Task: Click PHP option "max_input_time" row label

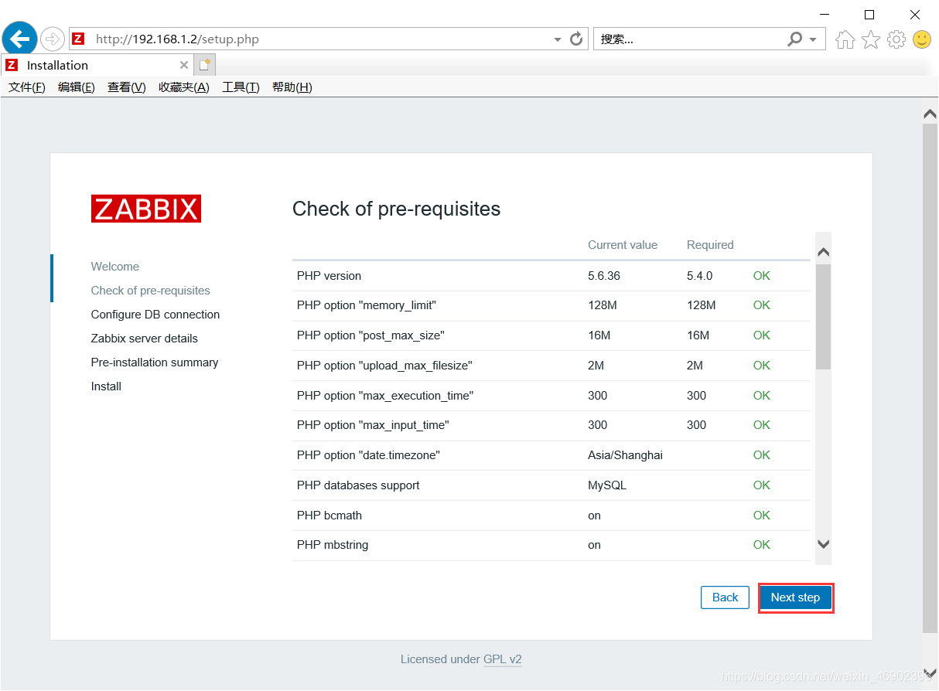Action: click(373, 425)
